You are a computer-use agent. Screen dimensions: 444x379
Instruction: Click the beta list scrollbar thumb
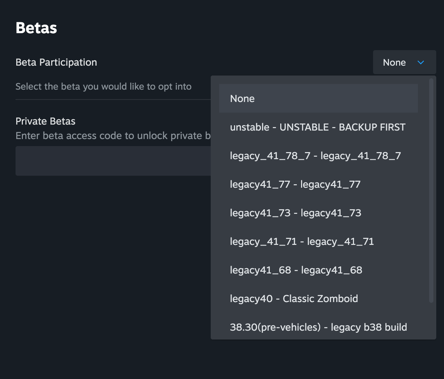[x=431, y=191]
